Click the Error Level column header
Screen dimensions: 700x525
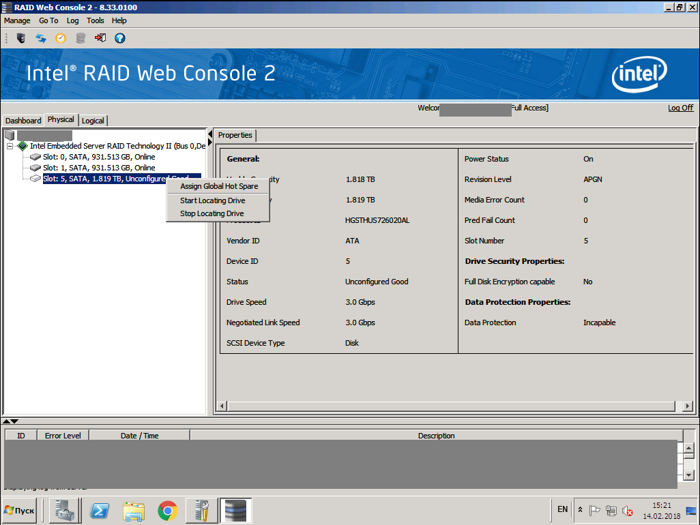(63, 436)
